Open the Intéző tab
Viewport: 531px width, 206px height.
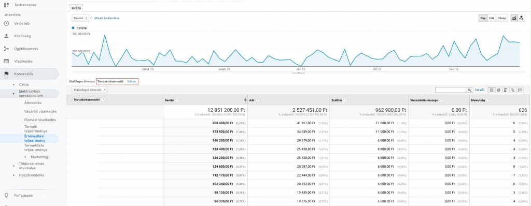tap(76, 8)
